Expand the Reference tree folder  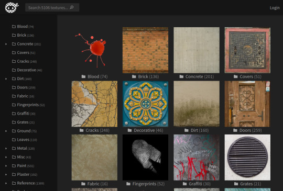tap(6, 183)
